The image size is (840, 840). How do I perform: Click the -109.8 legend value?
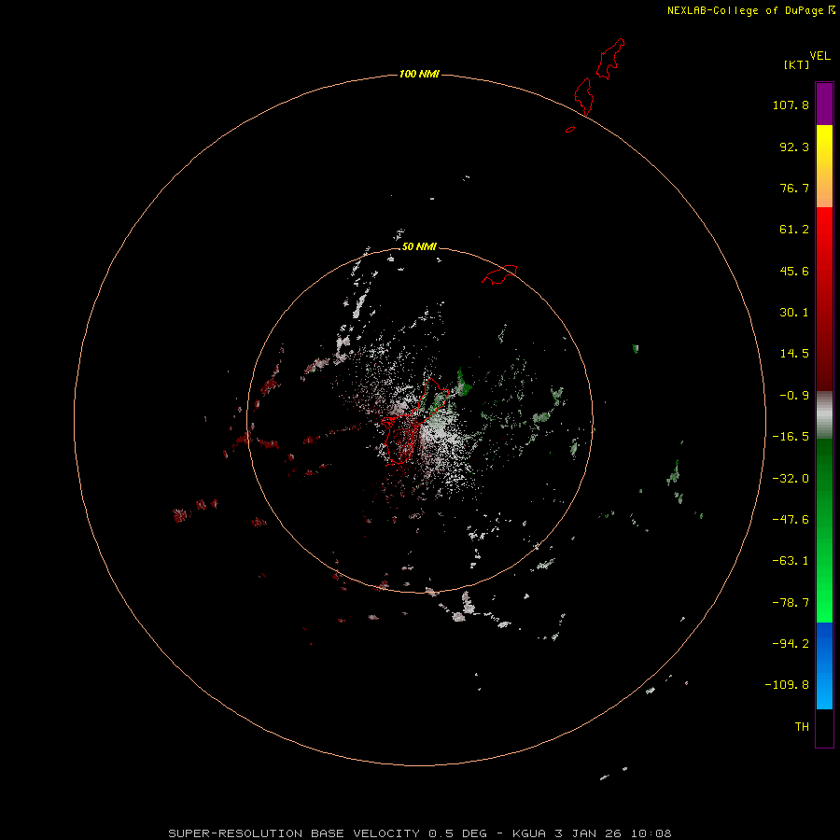787,685
